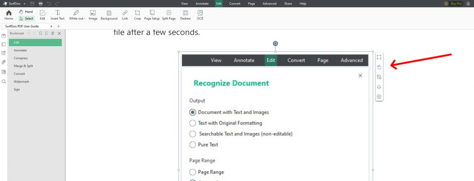Open the OCR tool
Screen dimensions: 474x181
pyautogui.click(x=200, y=15)
